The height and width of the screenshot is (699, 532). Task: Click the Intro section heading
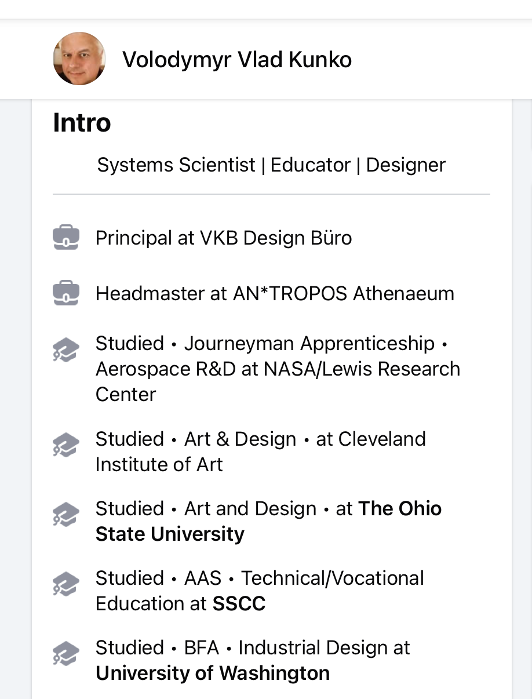pos(82,123)
